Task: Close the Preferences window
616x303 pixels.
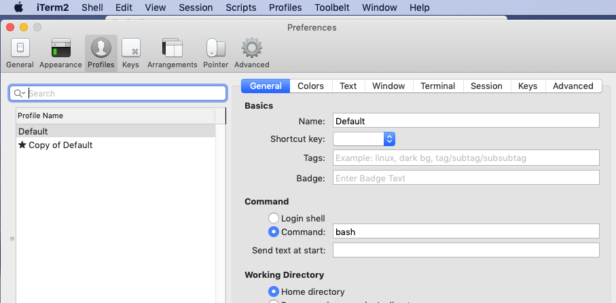Action: click(x=11, y=27)
